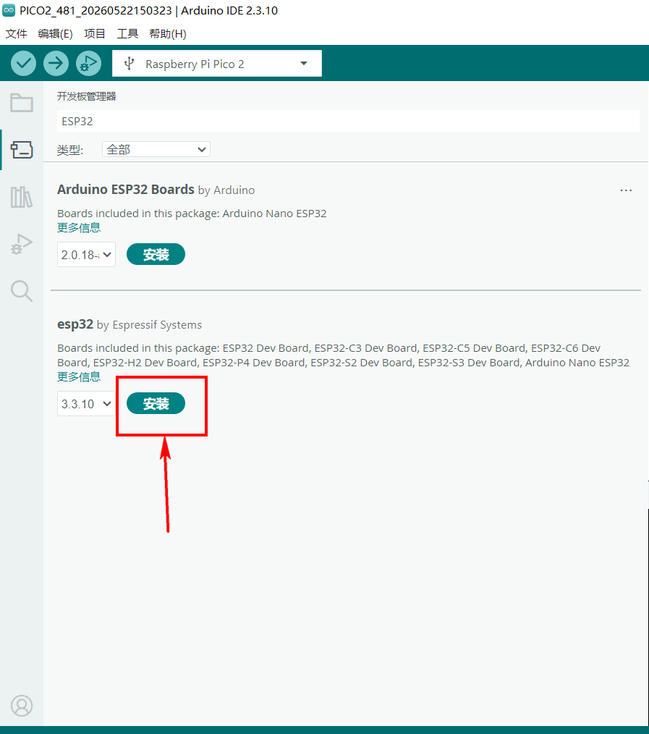Install esp32 by Espressif Systems
The width and height of the screenshot is (649, 734).
coord(156,403)
